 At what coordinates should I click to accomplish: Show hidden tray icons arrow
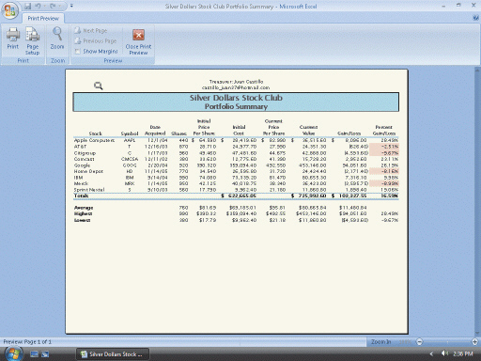coord(431,353)
